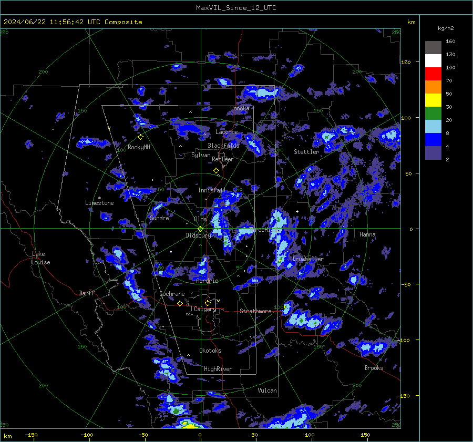Viewport: 473px width, 442px height.
Task: Click the yellow 30-50 legend swatch
Action: 433,100
